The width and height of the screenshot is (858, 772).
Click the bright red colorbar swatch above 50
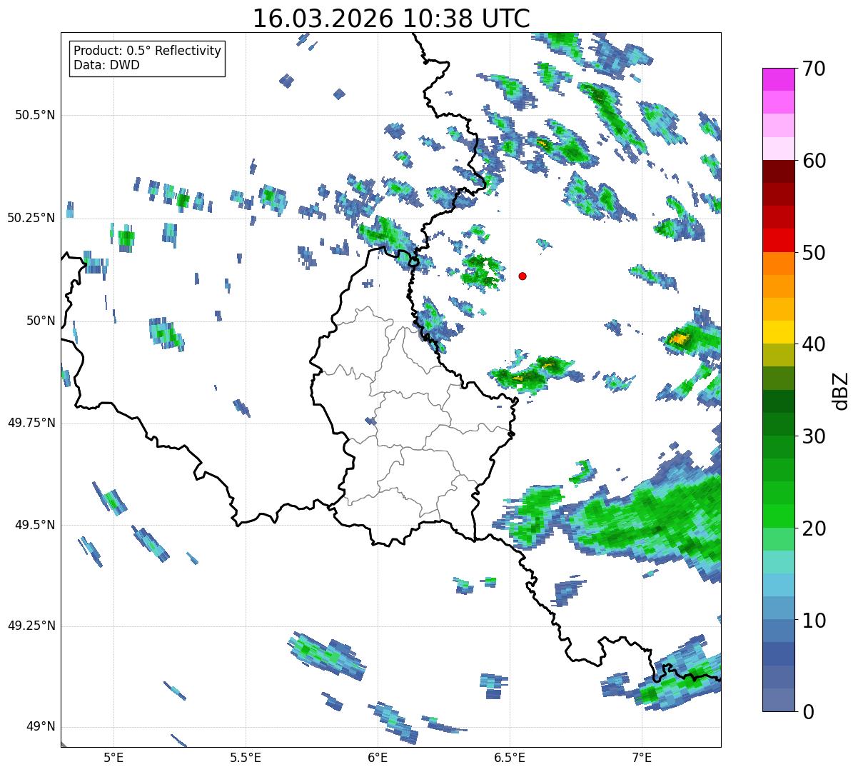778,240
